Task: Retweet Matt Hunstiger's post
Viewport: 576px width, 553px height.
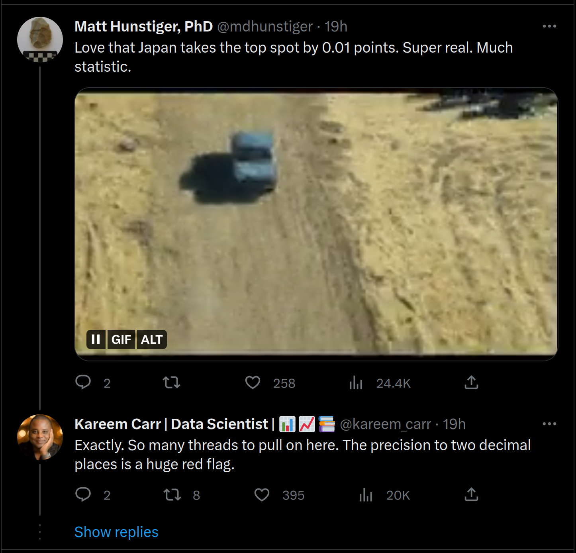Action: (172, 382)
